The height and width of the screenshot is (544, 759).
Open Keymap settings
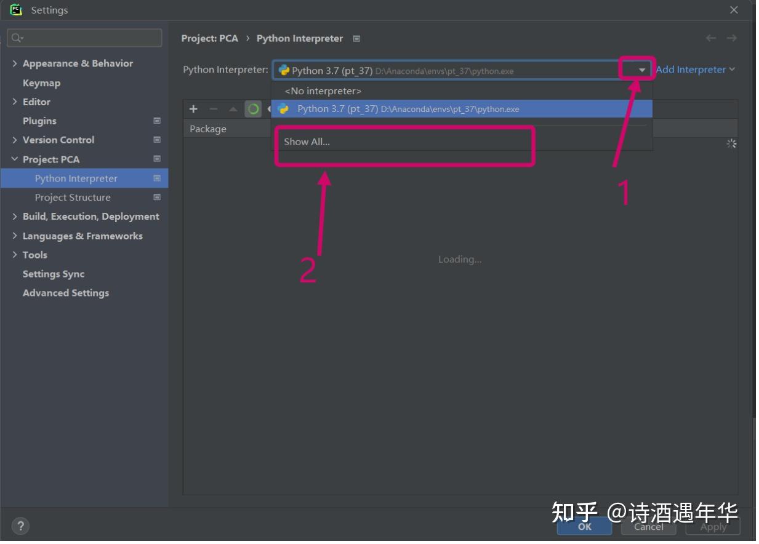coord(41,82)
